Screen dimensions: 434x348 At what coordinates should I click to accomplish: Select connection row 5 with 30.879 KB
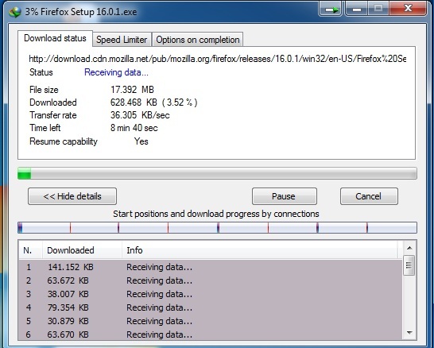(211, 321)
